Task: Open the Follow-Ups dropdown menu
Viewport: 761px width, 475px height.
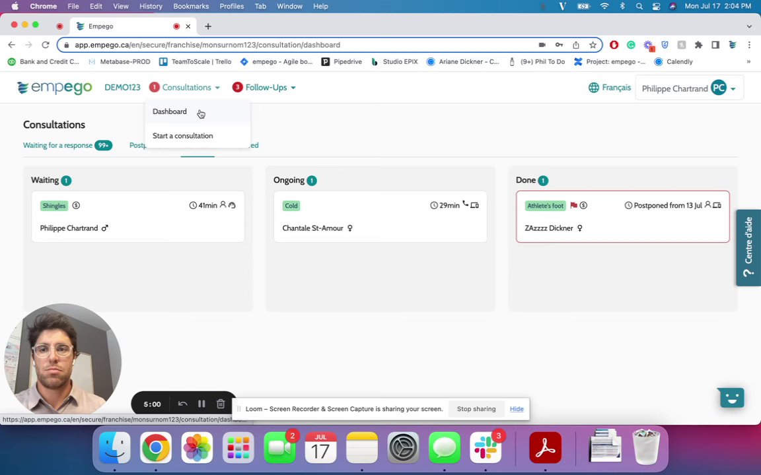Action: 264,87
